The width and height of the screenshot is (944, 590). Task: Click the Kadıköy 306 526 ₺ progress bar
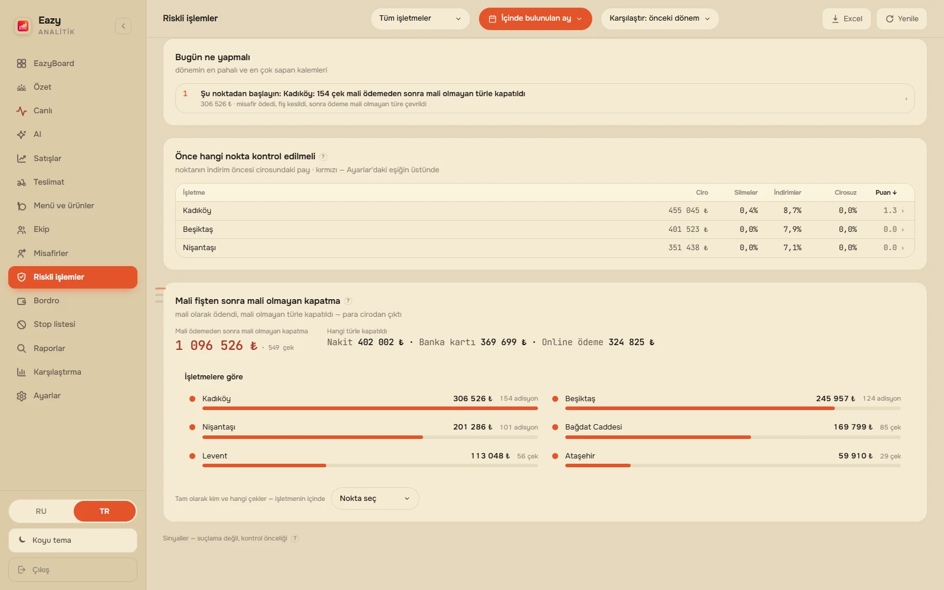tap(370, 408)
